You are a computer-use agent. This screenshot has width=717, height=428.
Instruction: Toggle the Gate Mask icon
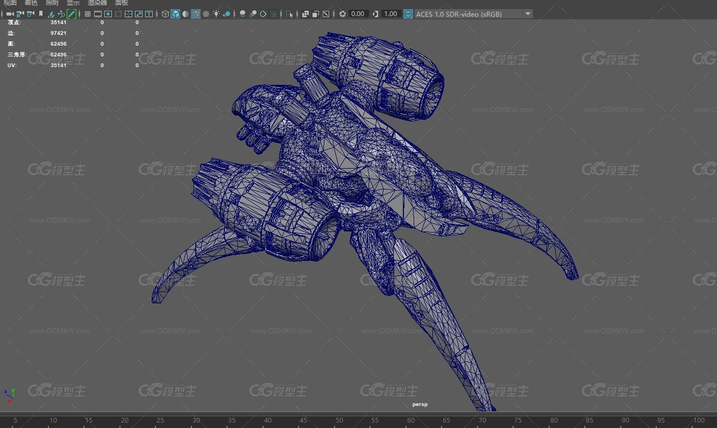click(x=118, y=14)
